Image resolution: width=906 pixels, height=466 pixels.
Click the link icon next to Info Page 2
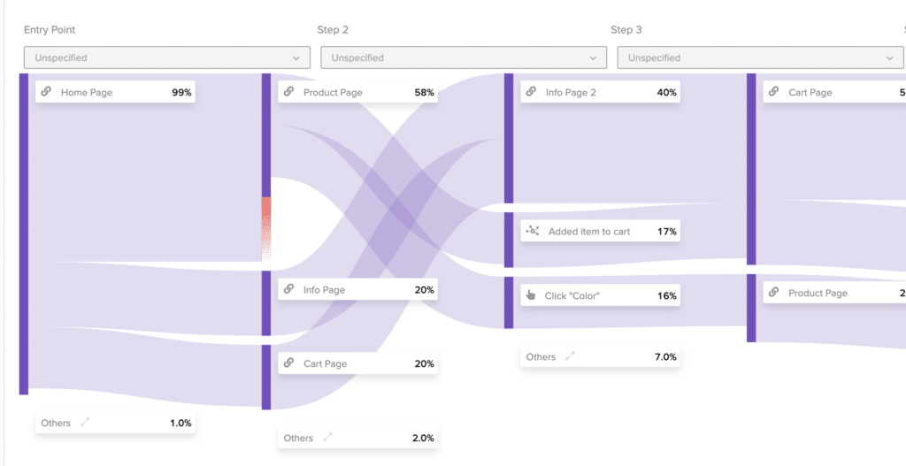coord(531,91)
